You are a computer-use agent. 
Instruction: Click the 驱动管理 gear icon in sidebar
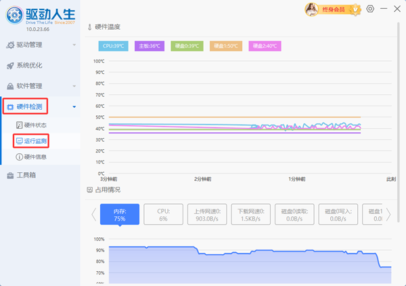[x=10, y=45]
